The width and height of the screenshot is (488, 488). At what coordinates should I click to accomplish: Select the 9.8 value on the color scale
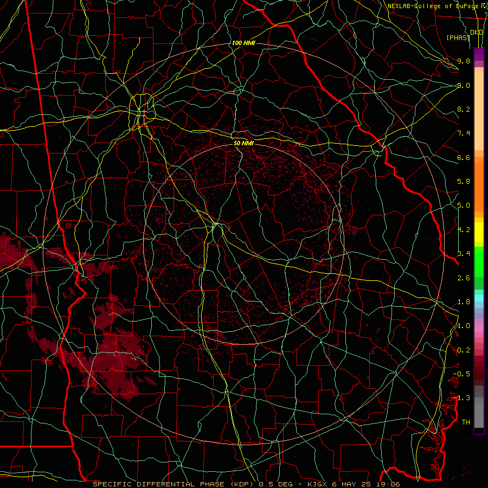464,61
